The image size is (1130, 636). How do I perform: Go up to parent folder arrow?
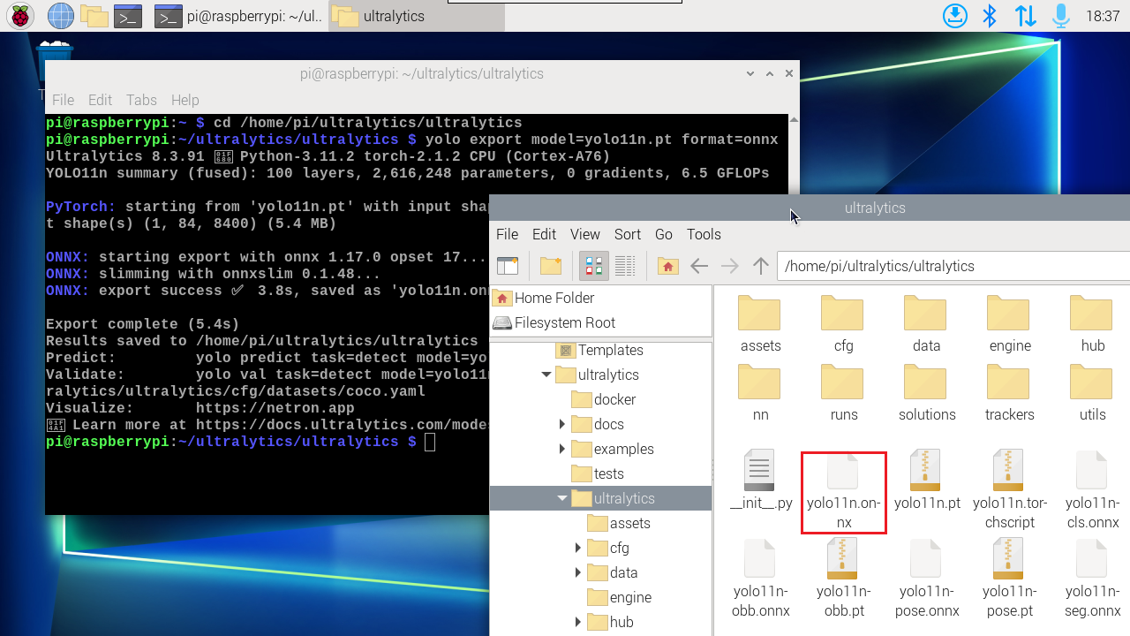[x=761, y=266]
